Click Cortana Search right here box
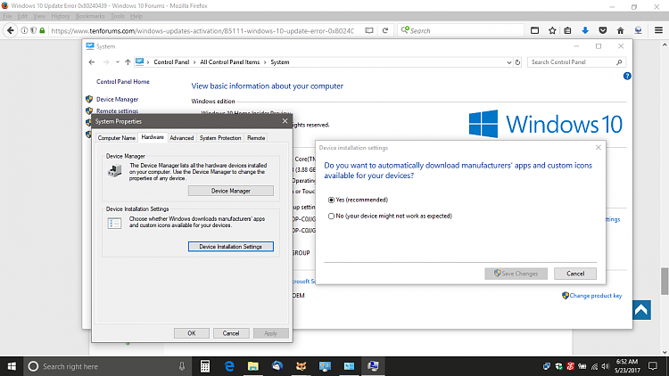 (x=107, y=366)
